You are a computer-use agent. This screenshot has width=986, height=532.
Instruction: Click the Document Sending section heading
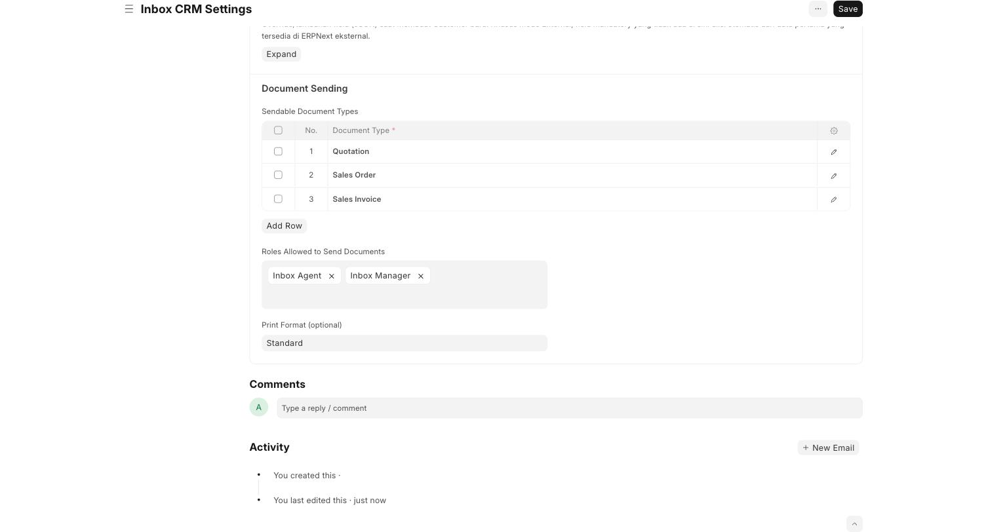[x=305, y=88]
